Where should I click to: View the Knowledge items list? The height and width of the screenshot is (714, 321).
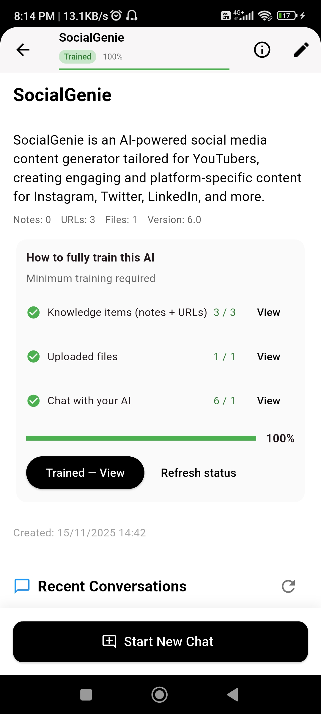[x=268, y=312]
